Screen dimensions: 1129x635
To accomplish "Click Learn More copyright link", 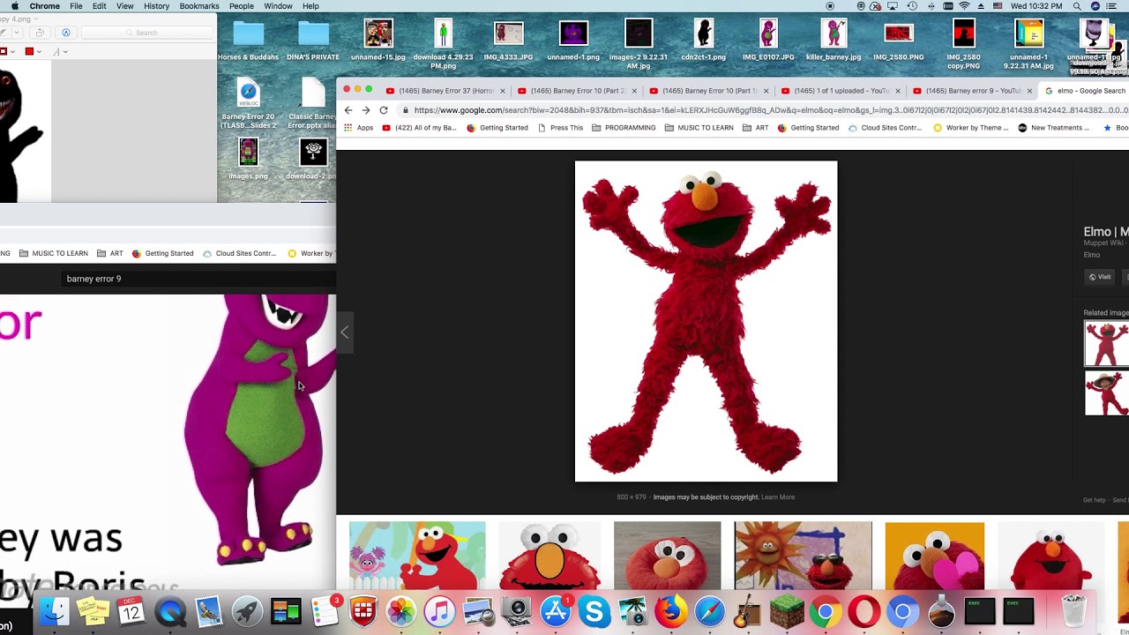I will point(778,497).
